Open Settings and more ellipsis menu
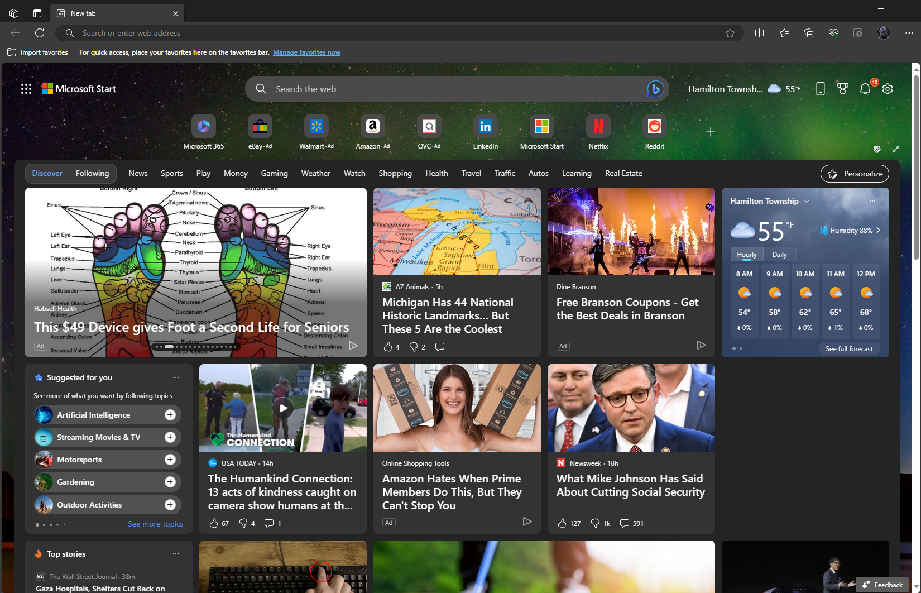This screenshot has height=593, width=921. point(909,33)
